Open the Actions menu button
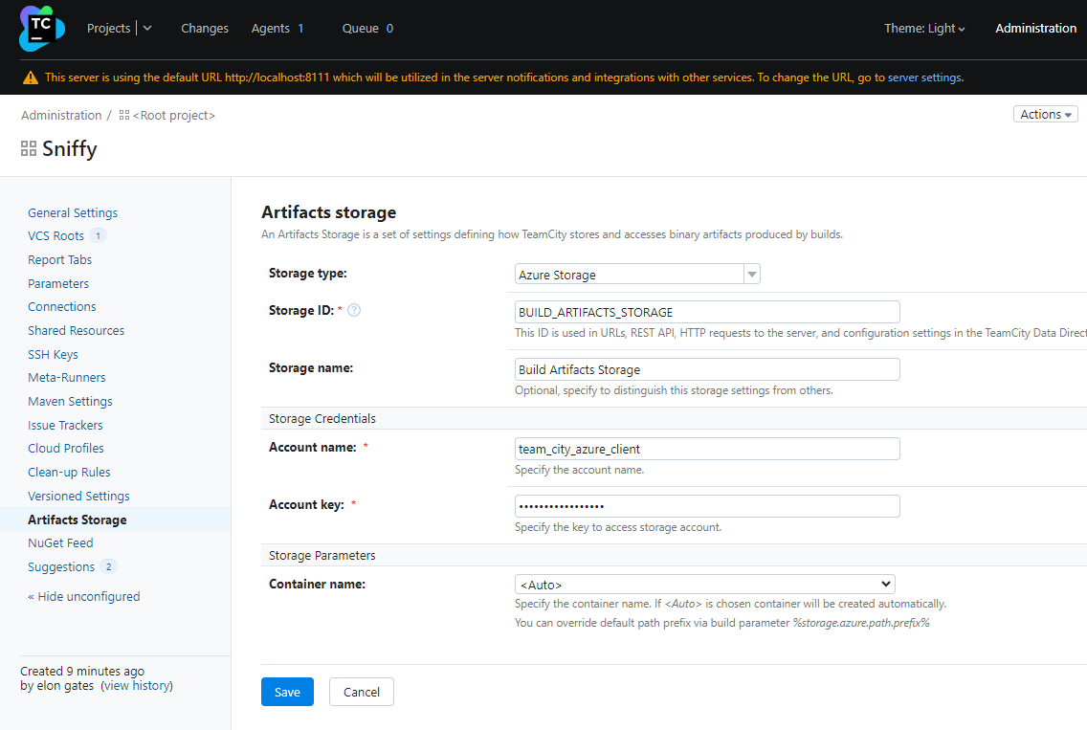Image resolution: width=1087 pixels, height=730 pixels. click(x=1045, y=114)
